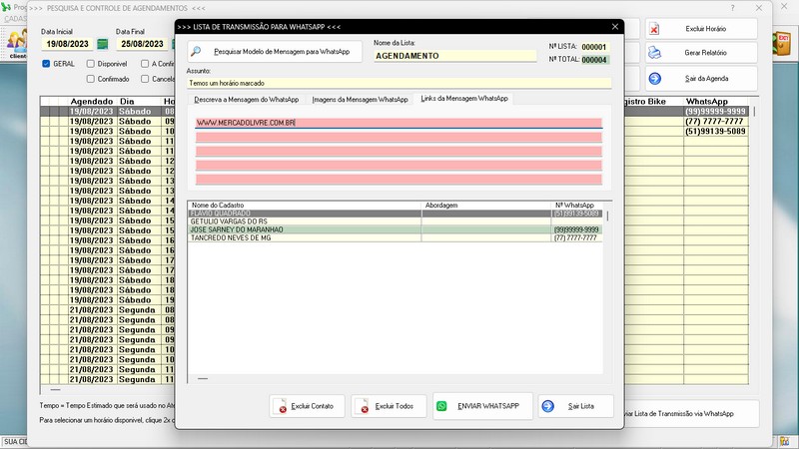Screen dimensions: 799x449
Task: Toggle the GERAL checkbox
Action: click(x=46, y=63)
